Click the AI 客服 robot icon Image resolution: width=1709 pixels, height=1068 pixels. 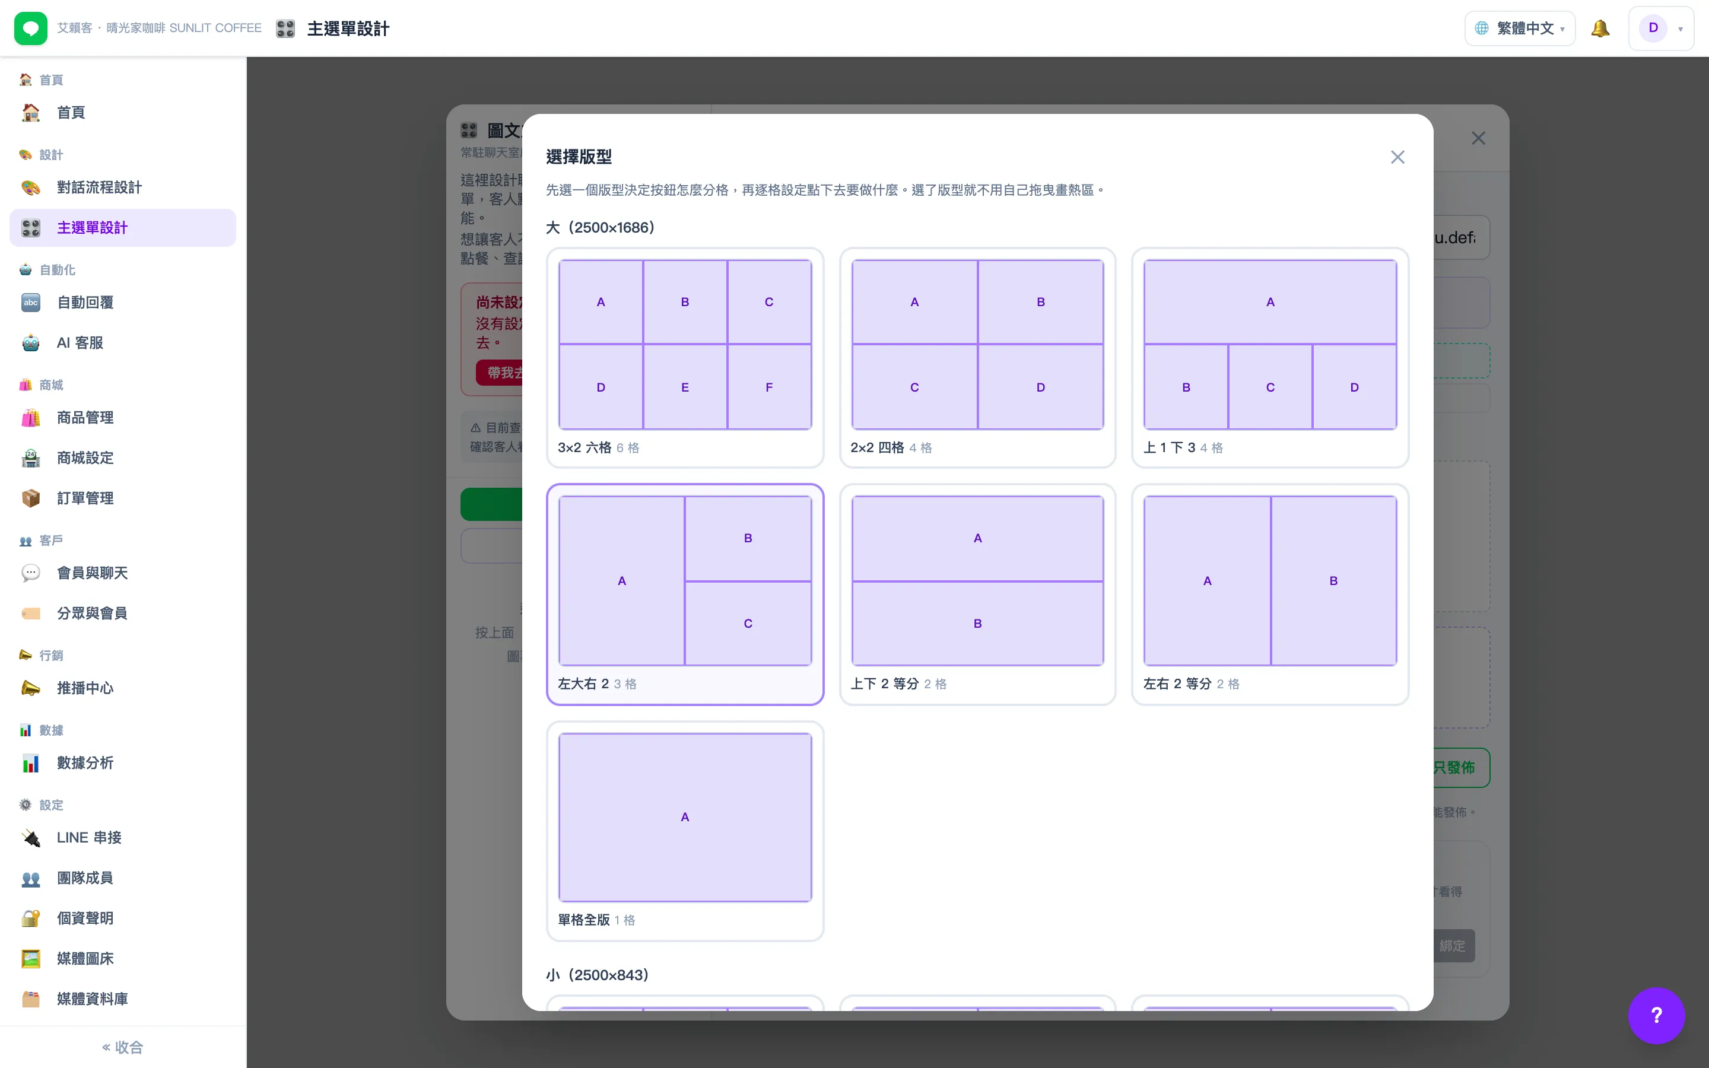tap(31, 344)
